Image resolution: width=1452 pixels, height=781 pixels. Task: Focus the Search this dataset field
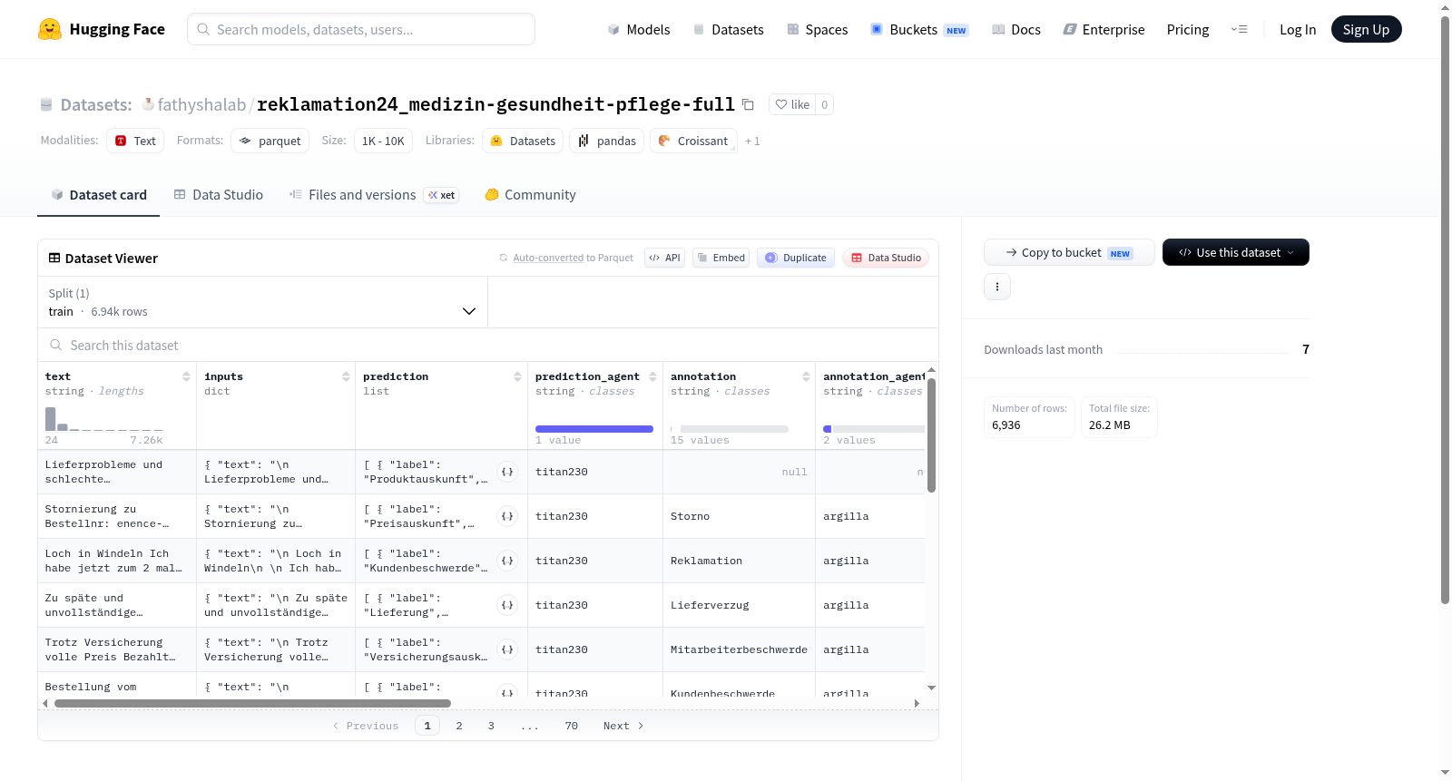point(488,345)
